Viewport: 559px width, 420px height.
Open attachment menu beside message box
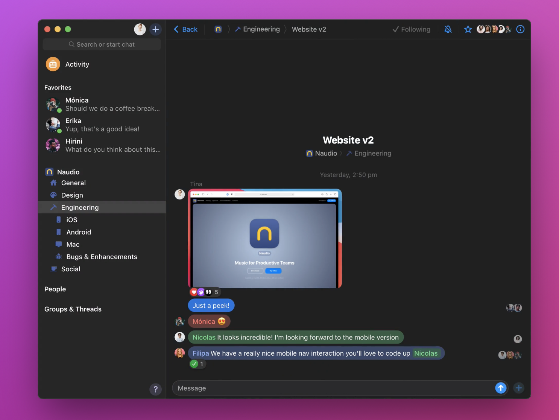coord(518,388)
